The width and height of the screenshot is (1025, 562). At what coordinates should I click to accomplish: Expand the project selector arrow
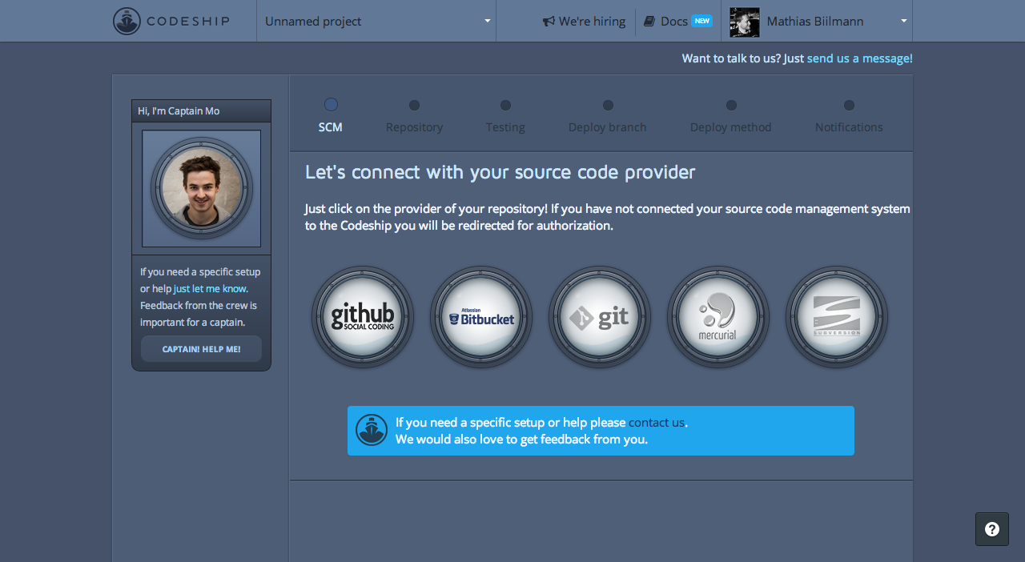[x=487, y=21]
